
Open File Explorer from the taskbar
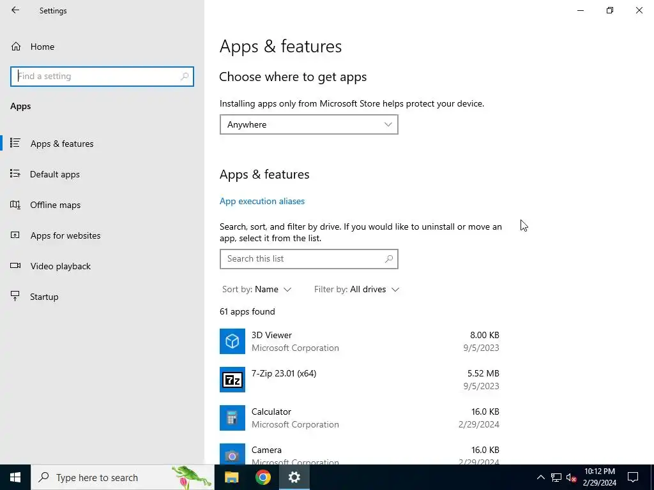[231, 477]
